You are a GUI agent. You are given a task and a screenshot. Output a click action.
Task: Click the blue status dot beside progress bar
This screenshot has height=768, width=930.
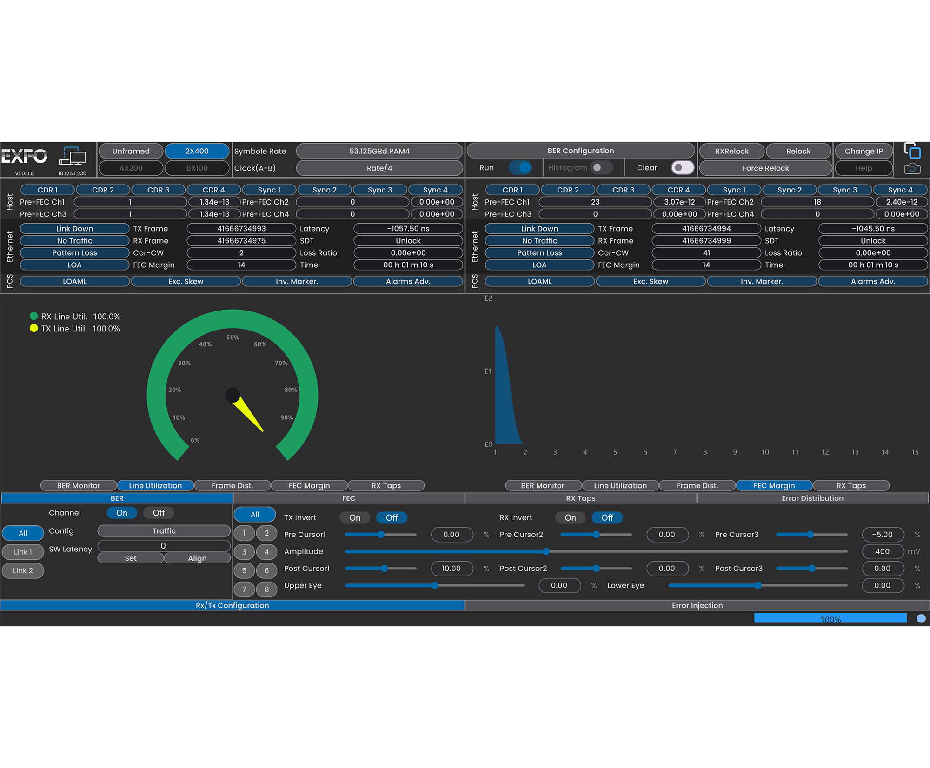click(921, 618)
